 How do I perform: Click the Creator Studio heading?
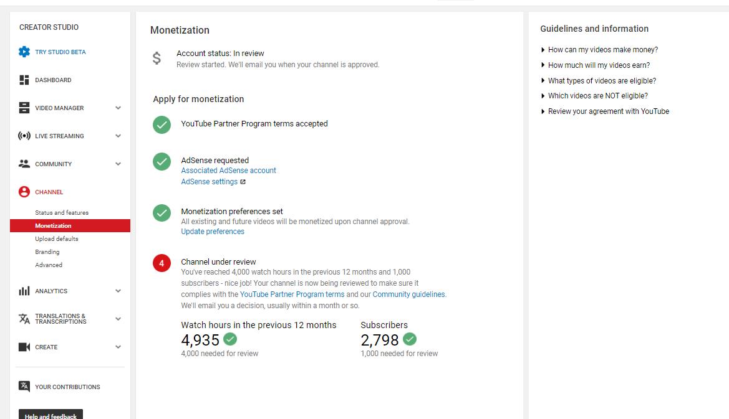coord(49,27)
